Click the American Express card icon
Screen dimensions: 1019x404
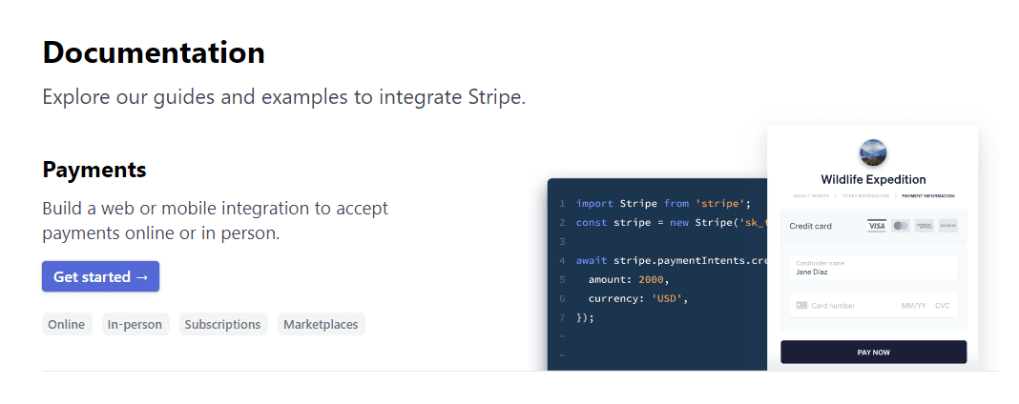pyautogui.click(x=924, y=226)
